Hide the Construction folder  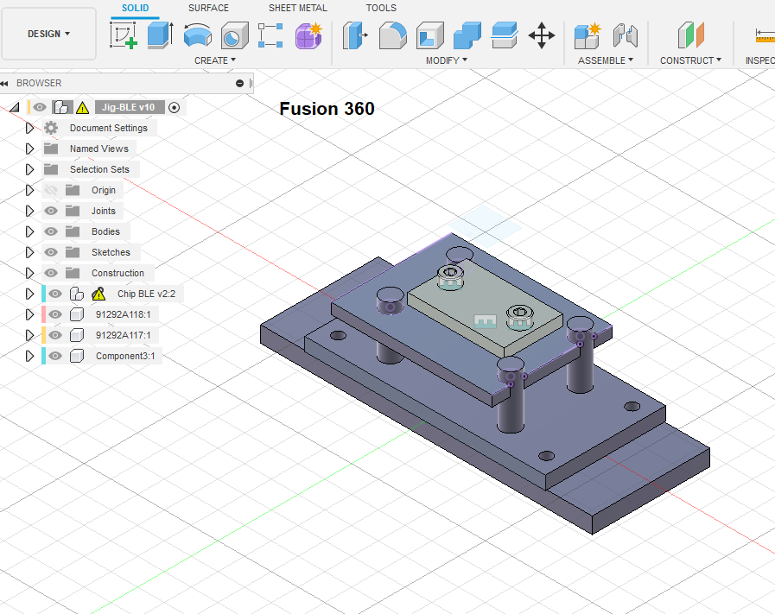[51, 273]
